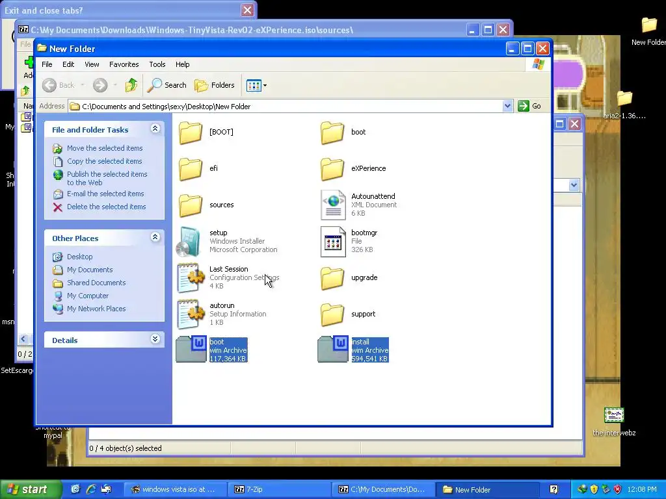Open the interwebz desktop shortcut
This screenshot has height=499, width=666.
tap(614, 422)
